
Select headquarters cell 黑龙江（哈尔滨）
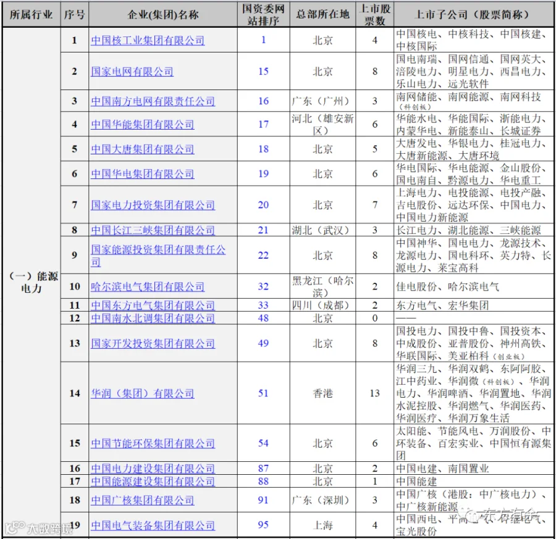point(322,286)
